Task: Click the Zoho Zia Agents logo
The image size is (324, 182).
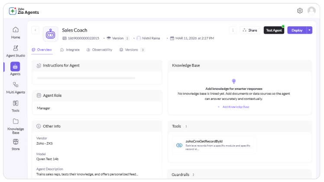Action: [24, 11]
